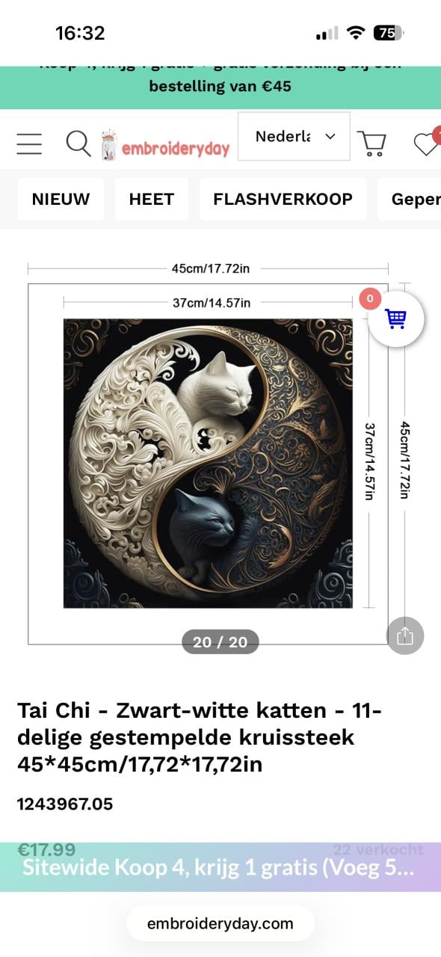441x957 pixels.
Task: Open the FLASHVERKOOP category tab
Action: pyautogui.click(x=283, y=199)
